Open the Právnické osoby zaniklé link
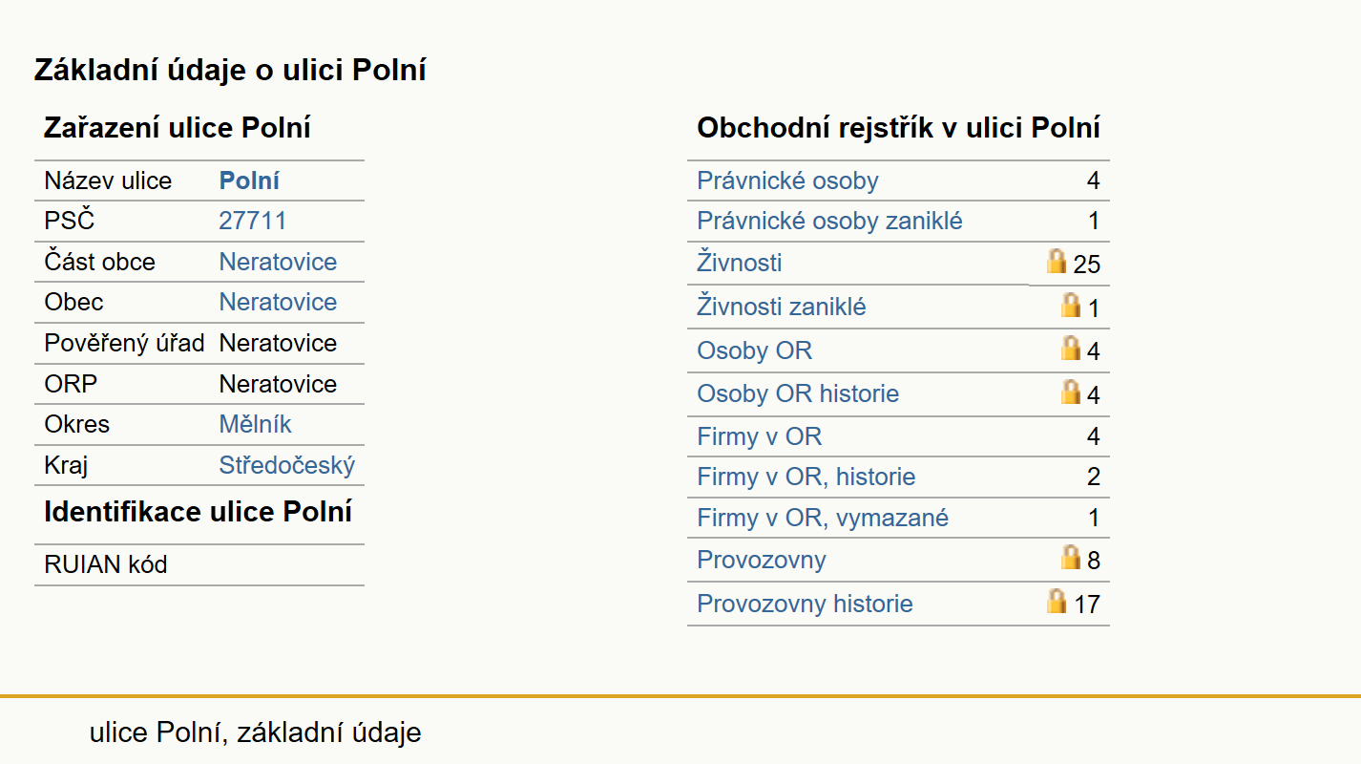The height and width of the screenshot is (764, 1361). point(829,222)
